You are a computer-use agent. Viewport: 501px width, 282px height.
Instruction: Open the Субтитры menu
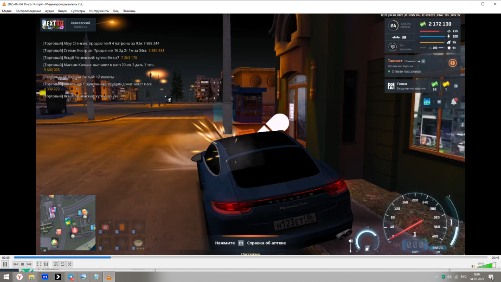coord(78,11)
